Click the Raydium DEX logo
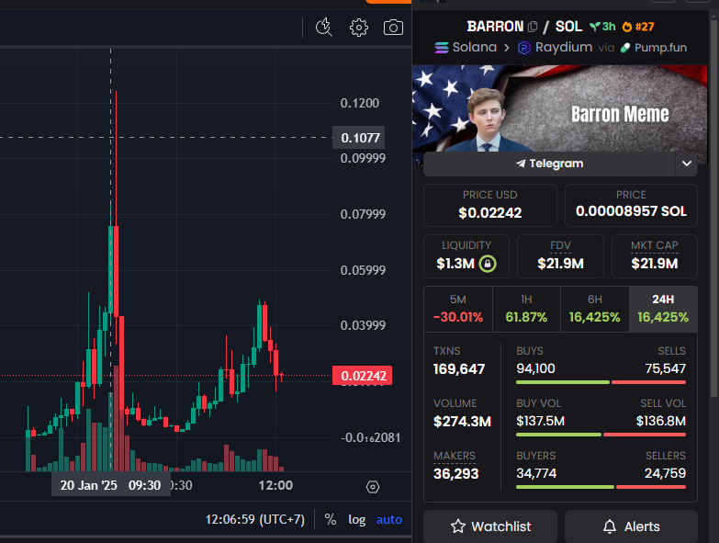 click(523, 48)
